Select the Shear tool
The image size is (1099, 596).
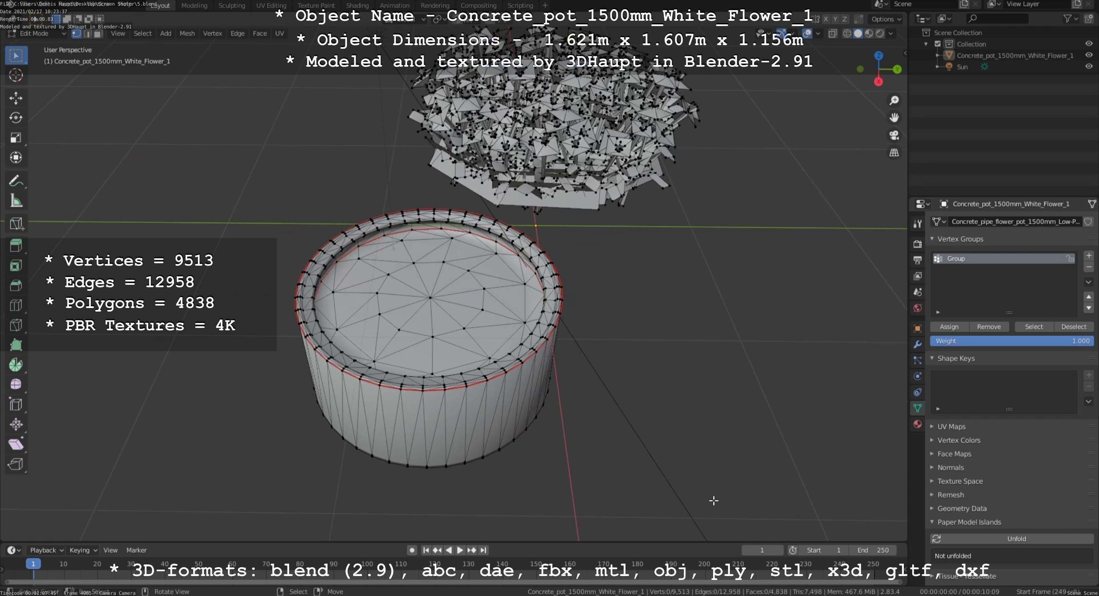click(x=16, y=444)
